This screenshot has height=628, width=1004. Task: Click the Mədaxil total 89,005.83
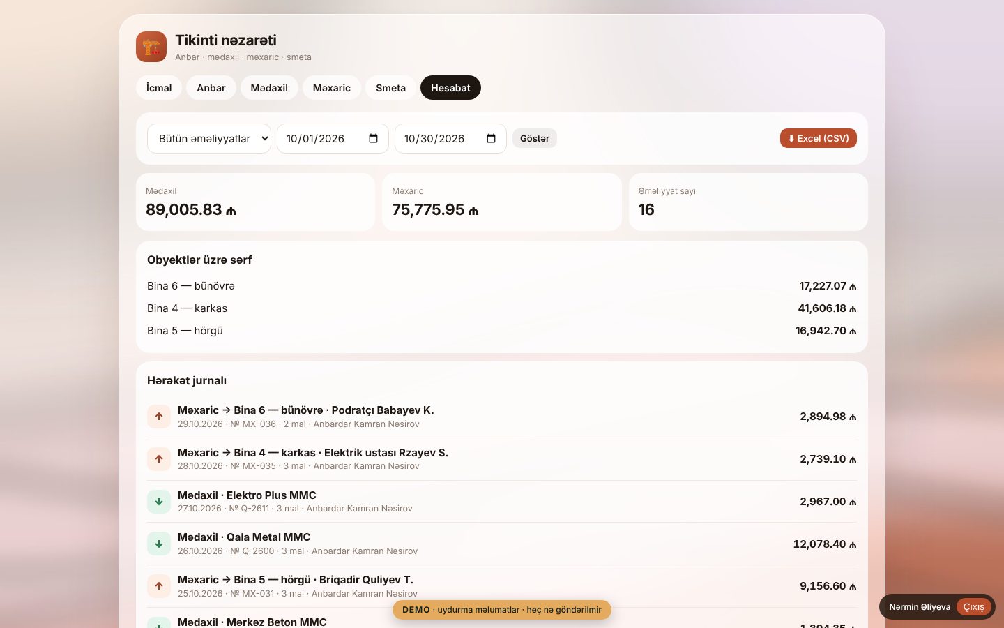[191, 209]
